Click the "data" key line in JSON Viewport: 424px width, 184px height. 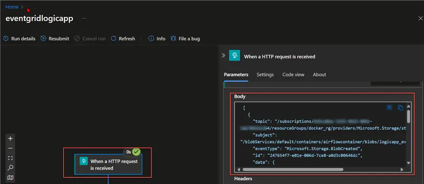[264, 163]
